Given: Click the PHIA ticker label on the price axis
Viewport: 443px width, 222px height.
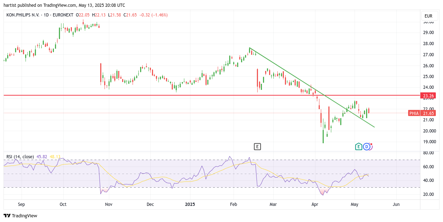Looking at the screenshot, I should coord(414,113).
